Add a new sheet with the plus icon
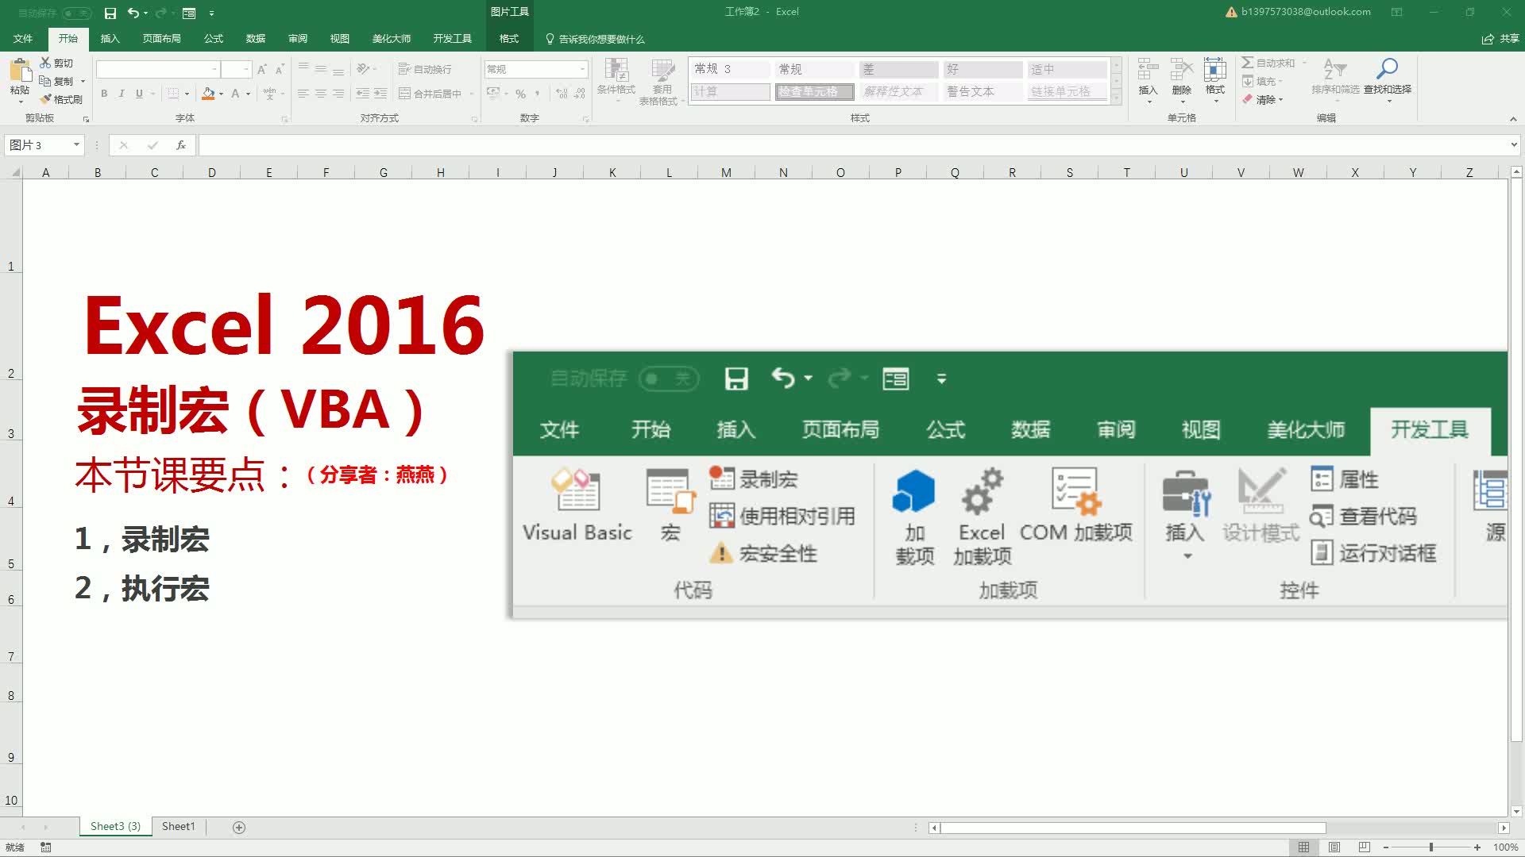The height and width of the screenshot is (857, 1525). pos(239,827)
